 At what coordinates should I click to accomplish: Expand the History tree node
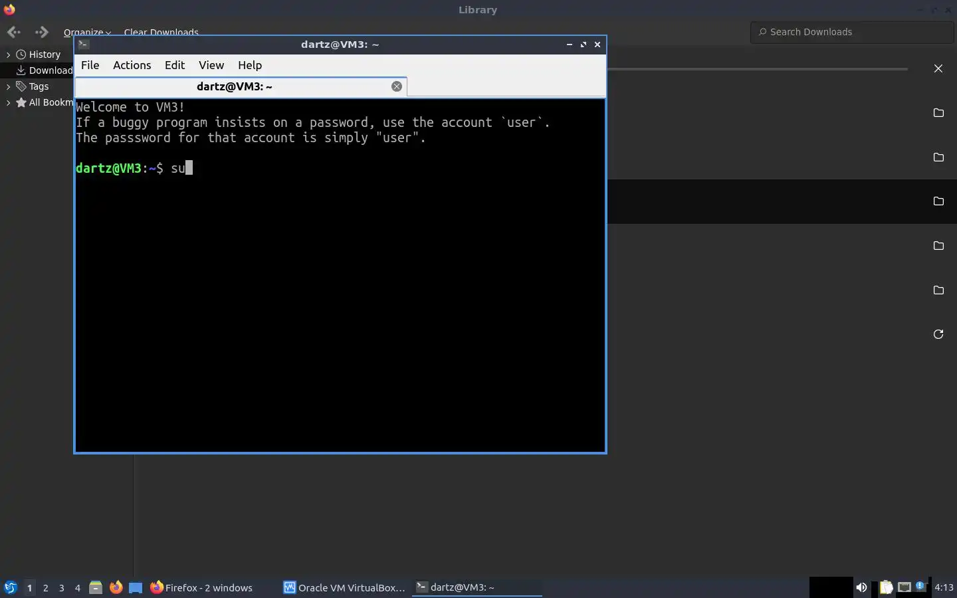pos(8,54)
